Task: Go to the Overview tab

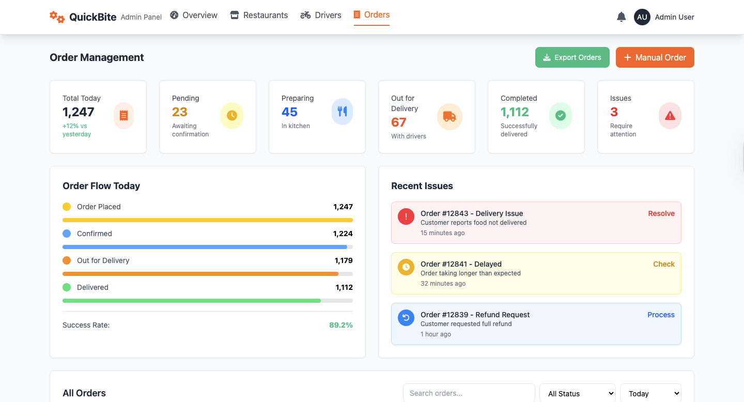Action: [194, 16]
